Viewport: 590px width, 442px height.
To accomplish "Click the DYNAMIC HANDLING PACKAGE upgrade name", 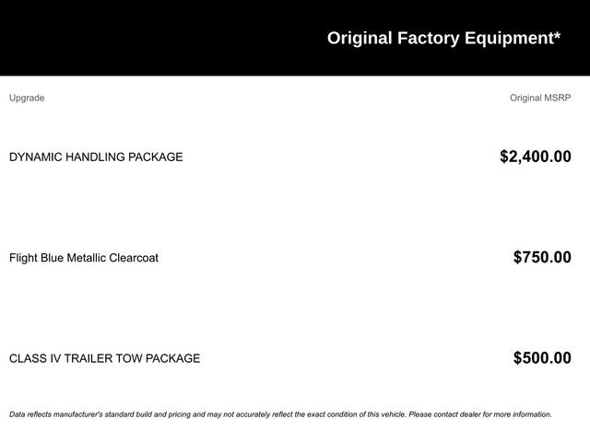I will pos(96,157).
